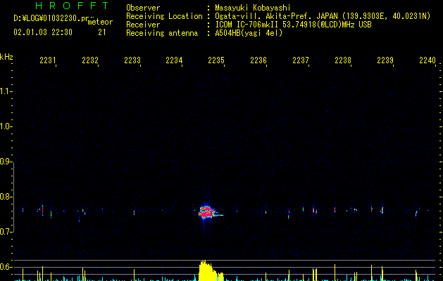
Task: Click the 2239 time axis marker
Action: click(x=385, y=60)
